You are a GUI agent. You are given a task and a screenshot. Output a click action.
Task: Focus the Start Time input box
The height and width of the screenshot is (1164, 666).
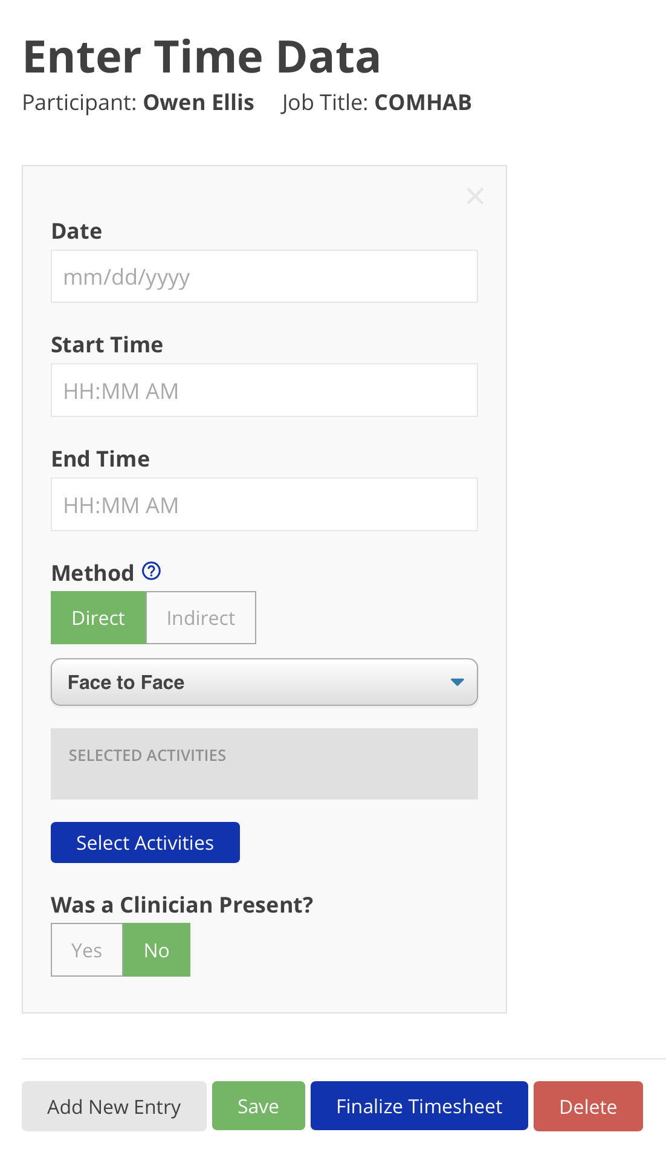[264, 390]
